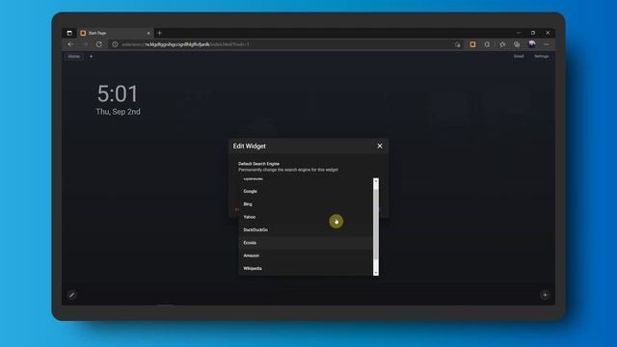Click the Thu, Sep 2nd date text
Viewport: 617px width, 347px height.
pyautogui.click(x=118, y=112)
